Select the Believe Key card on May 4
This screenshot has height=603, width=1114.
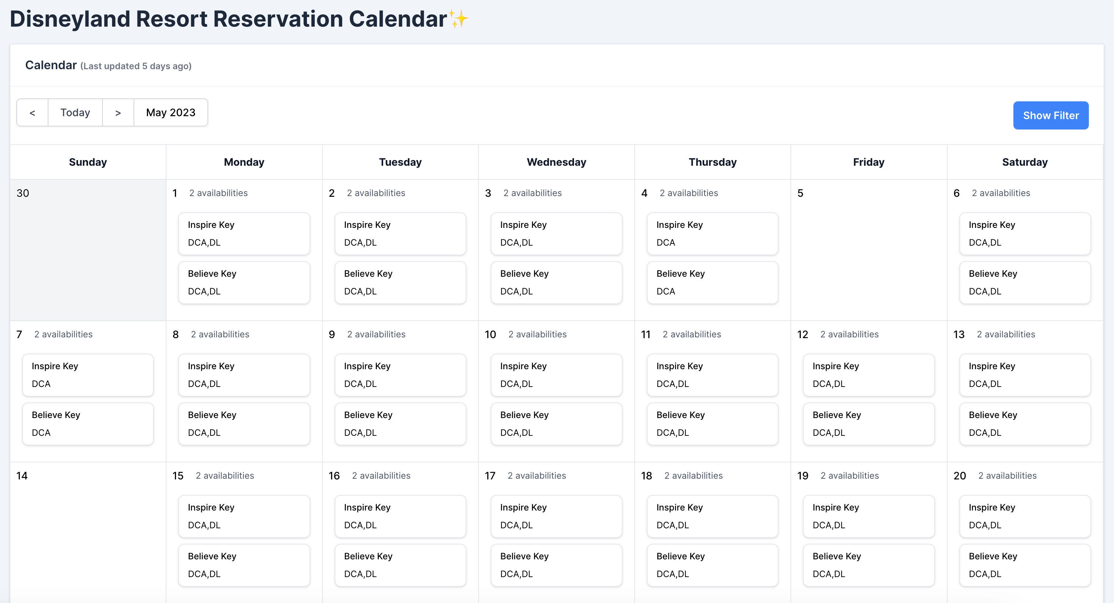click(712, 282)
